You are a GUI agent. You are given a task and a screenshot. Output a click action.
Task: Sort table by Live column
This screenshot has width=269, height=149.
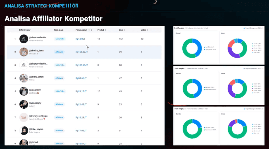pyautogui.click(x=124, y=30)
